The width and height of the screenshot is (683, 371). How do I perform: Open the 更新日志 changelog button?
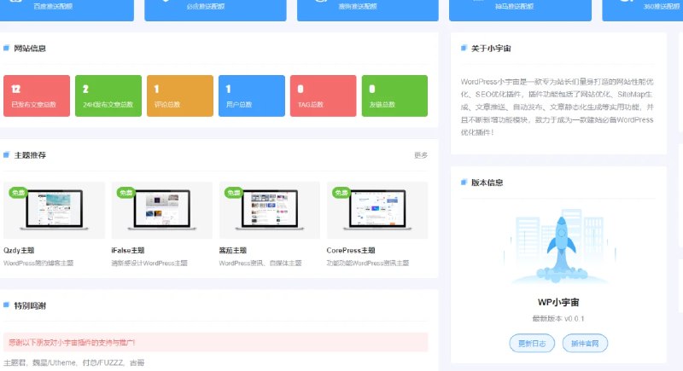pyautogui.click(x=531, y=344)
